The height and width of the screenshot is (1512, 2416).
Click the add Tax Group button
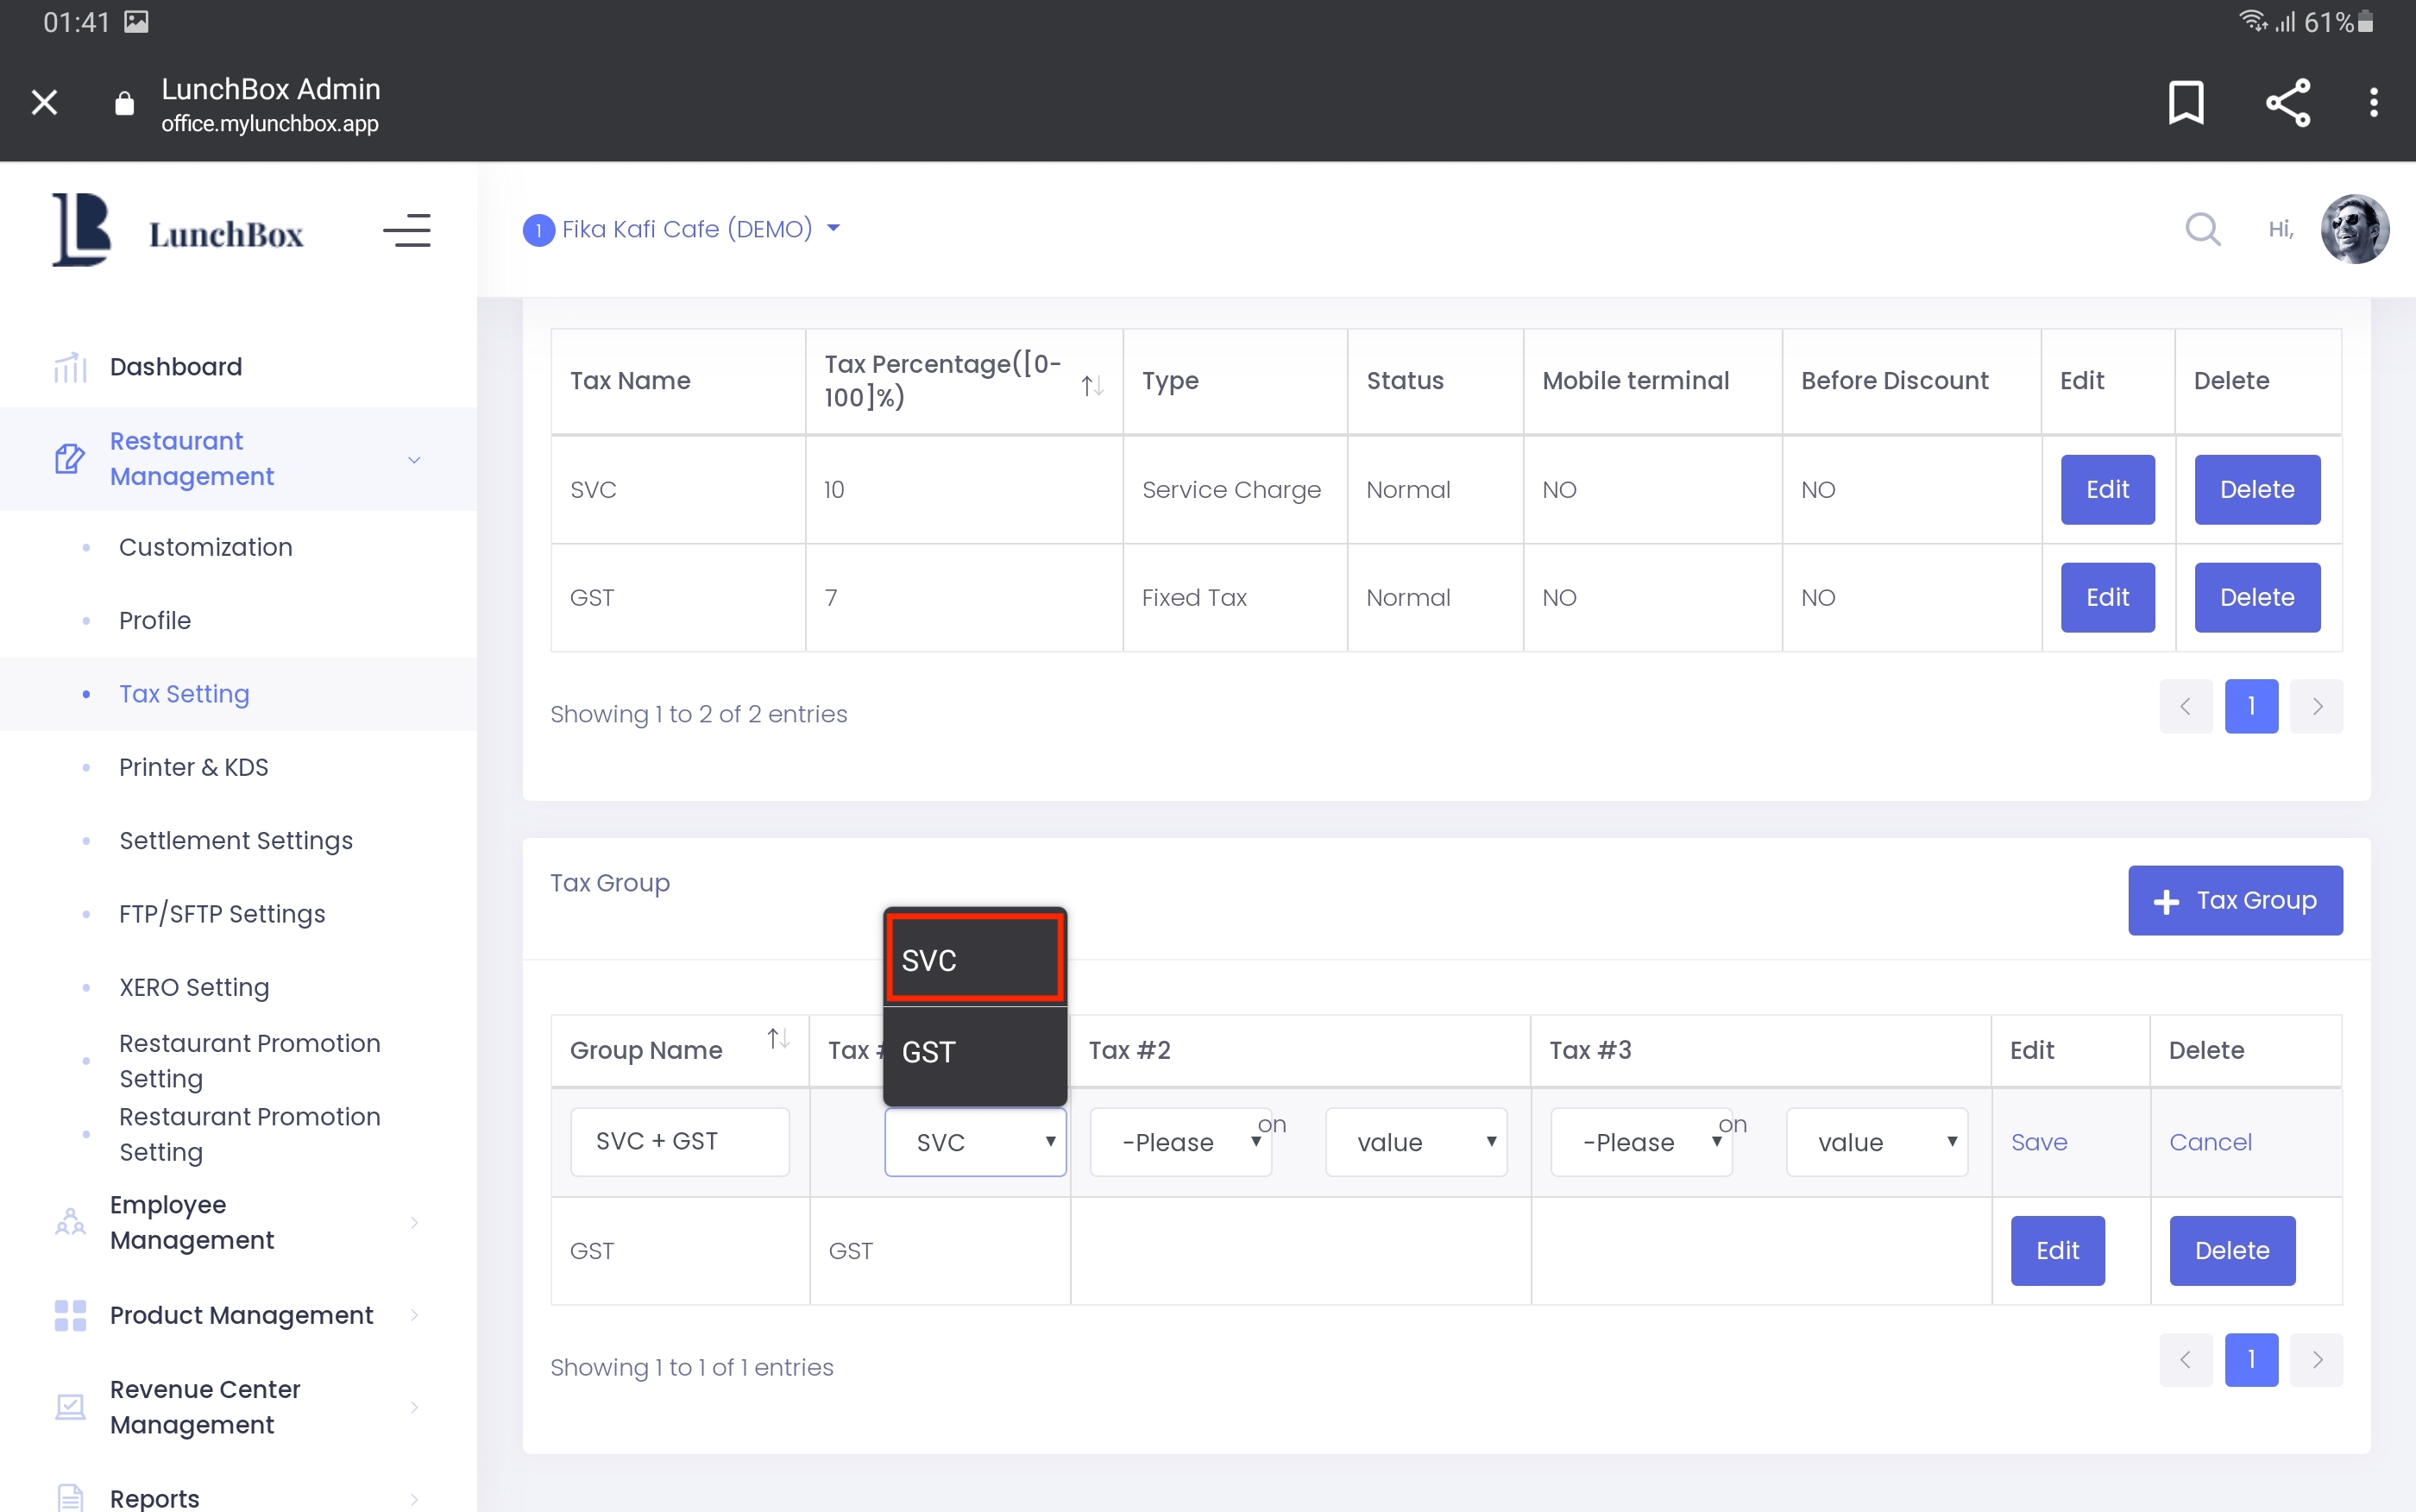pos(2234,900)
